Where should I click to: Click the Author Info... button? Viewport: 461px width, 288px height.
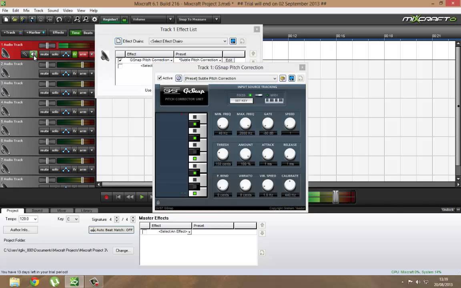[20, 230]
